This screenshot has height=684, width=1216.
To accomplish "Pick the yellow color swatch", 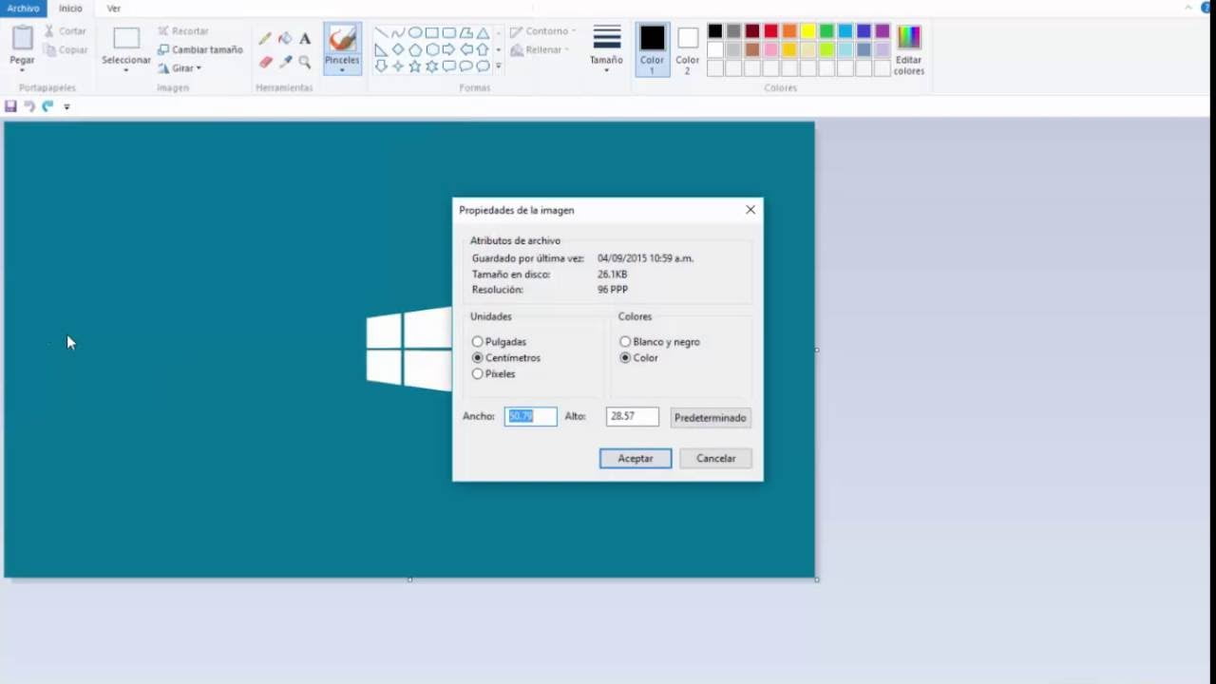I will (808, 31).
